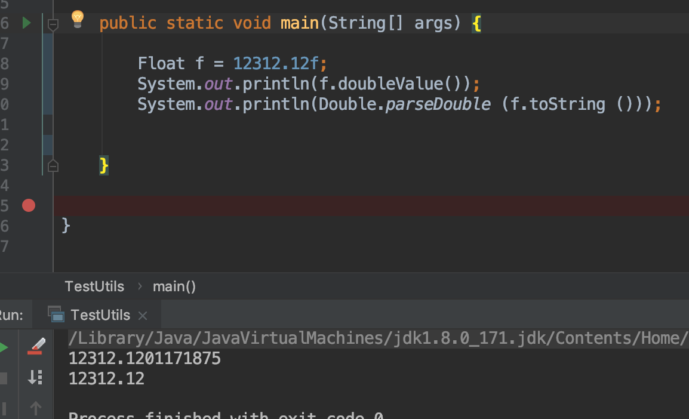Screen dimensions: 689x419
Task: Rerun the program with green run button
Action: (x=4, y=347)
